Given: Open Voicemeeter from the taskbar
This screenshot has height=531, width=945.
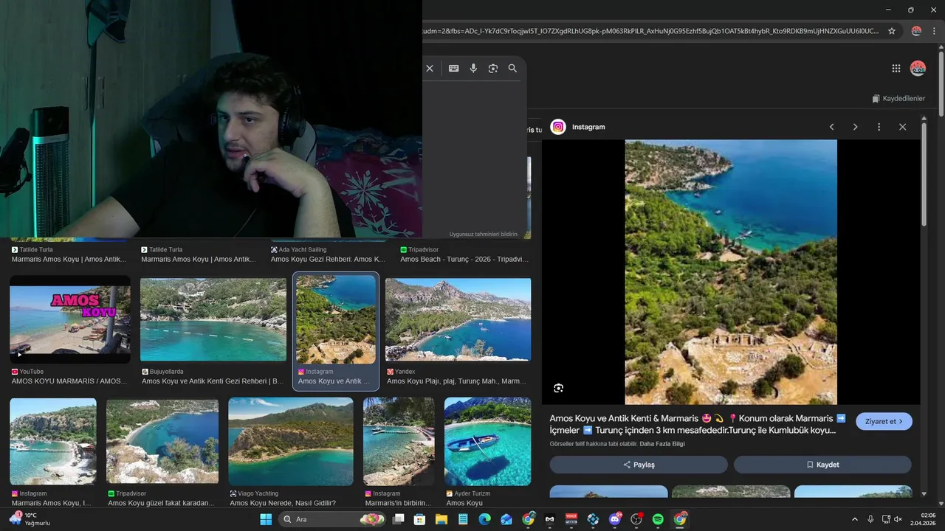Looking at the screenshot, I should (571, 519).
